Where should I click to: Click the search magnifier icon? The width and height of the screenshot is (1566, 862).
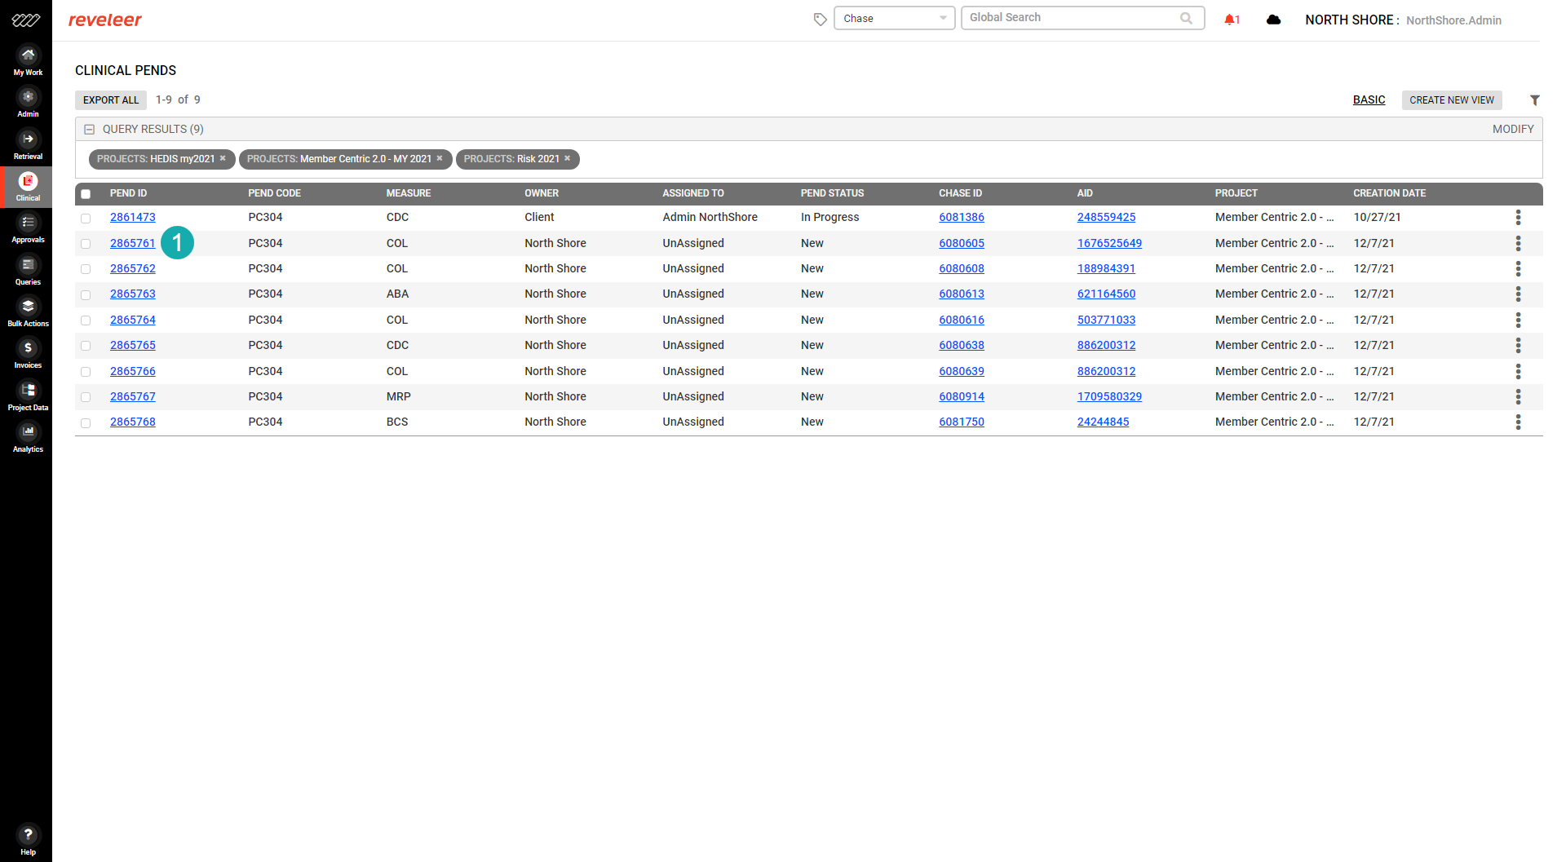coord(1186,18)
